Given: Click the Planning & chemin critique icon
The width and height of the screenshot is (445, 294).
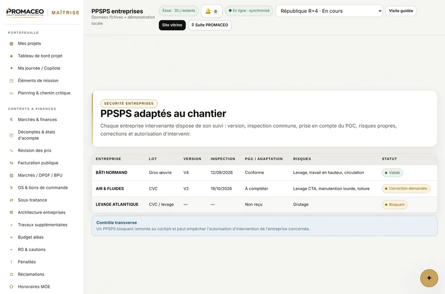Looking at the screenshot, I should pyautogui.click(x=11, y=93).
